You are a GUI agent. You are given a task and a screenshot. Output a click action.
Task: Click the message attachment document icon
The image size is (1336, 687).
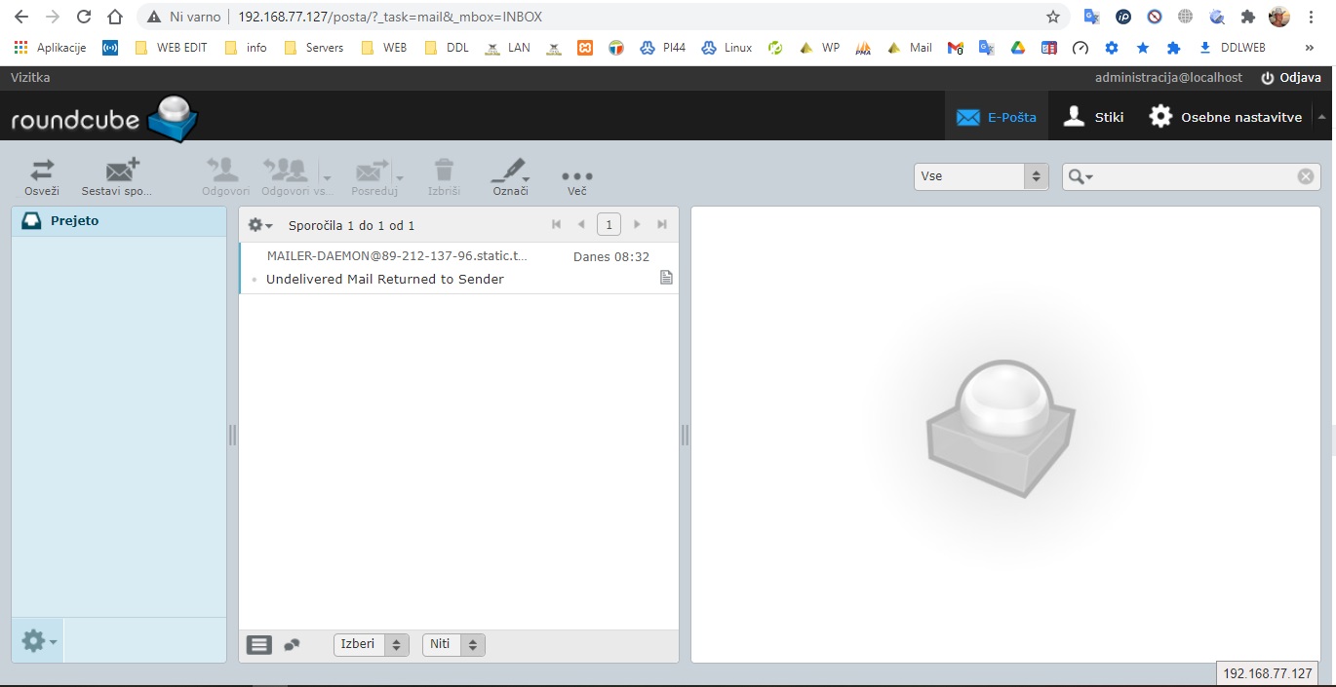pyautogui.click(x=666, y=278)
